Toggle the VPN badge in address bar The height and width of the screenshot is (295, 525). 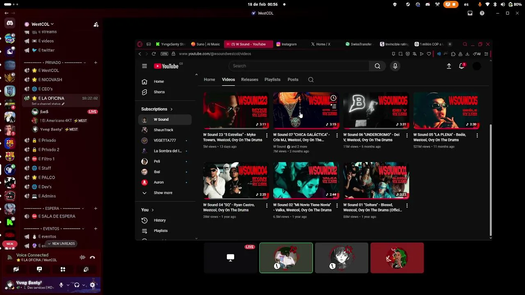coord(164,54)
